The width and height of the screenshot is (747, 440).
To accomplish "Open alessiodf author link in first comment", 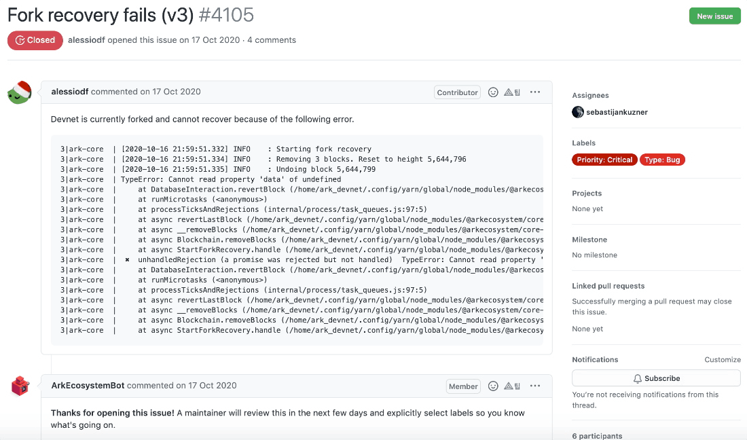I will 69,92.
